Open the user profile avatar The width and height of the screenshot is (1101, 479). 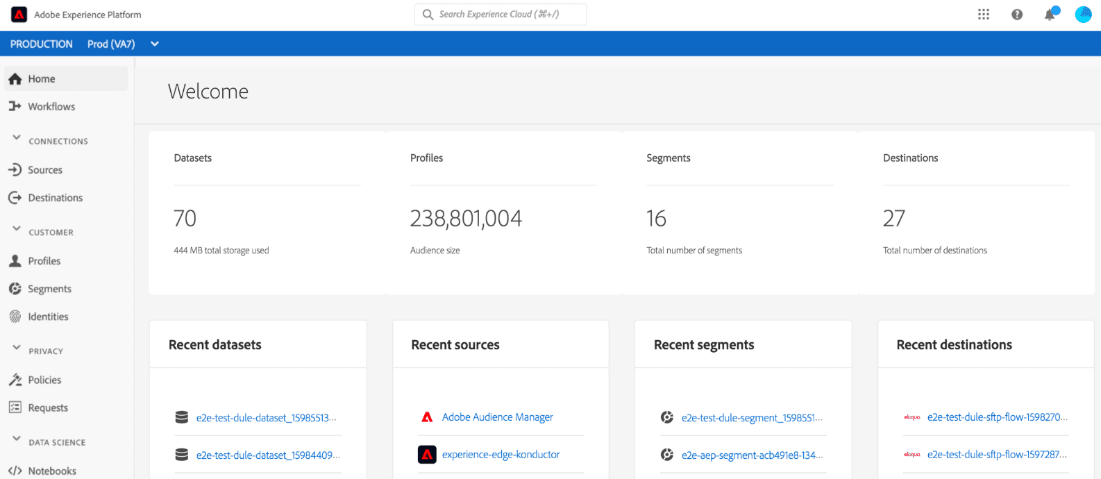click(x=1083, y=15)
